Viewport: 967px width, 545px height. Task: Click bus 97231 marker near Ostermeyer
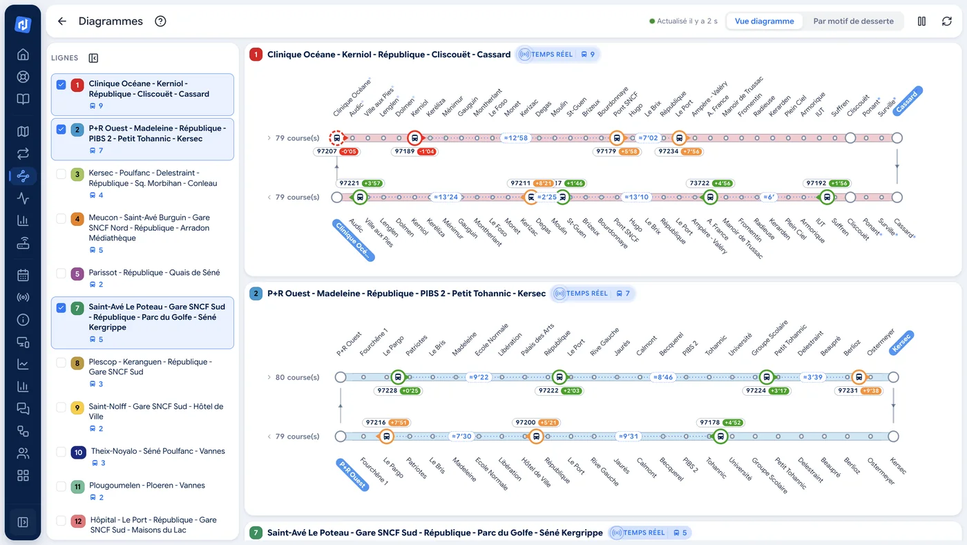point(859,377)
